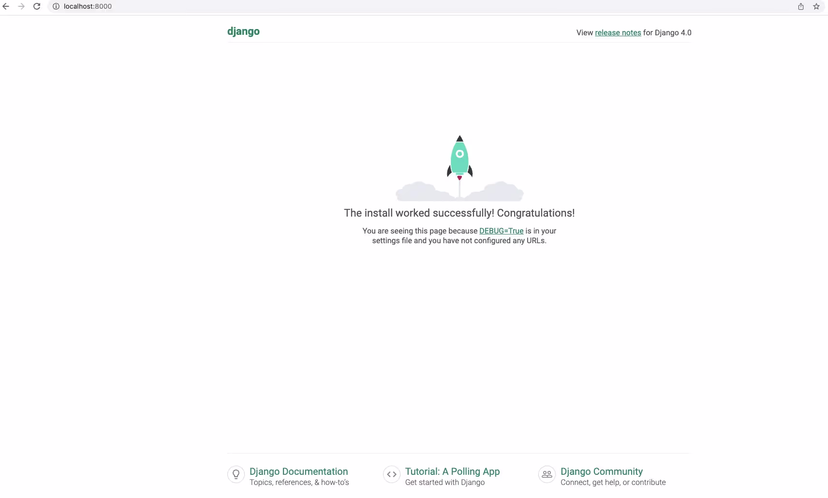The image size is (828, 498).
Task: Click the code brackets Tutorial icon
Action: pos(392,474)
